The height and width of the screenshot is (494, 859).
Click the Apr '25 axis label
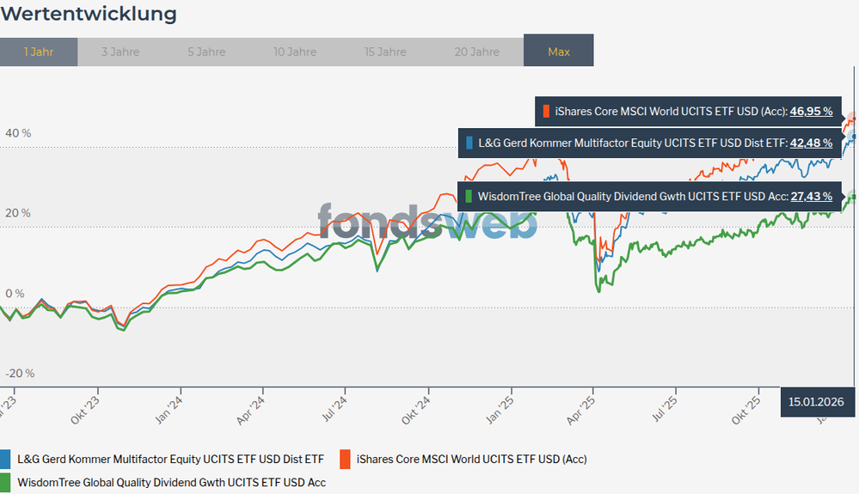click(581, 410)
